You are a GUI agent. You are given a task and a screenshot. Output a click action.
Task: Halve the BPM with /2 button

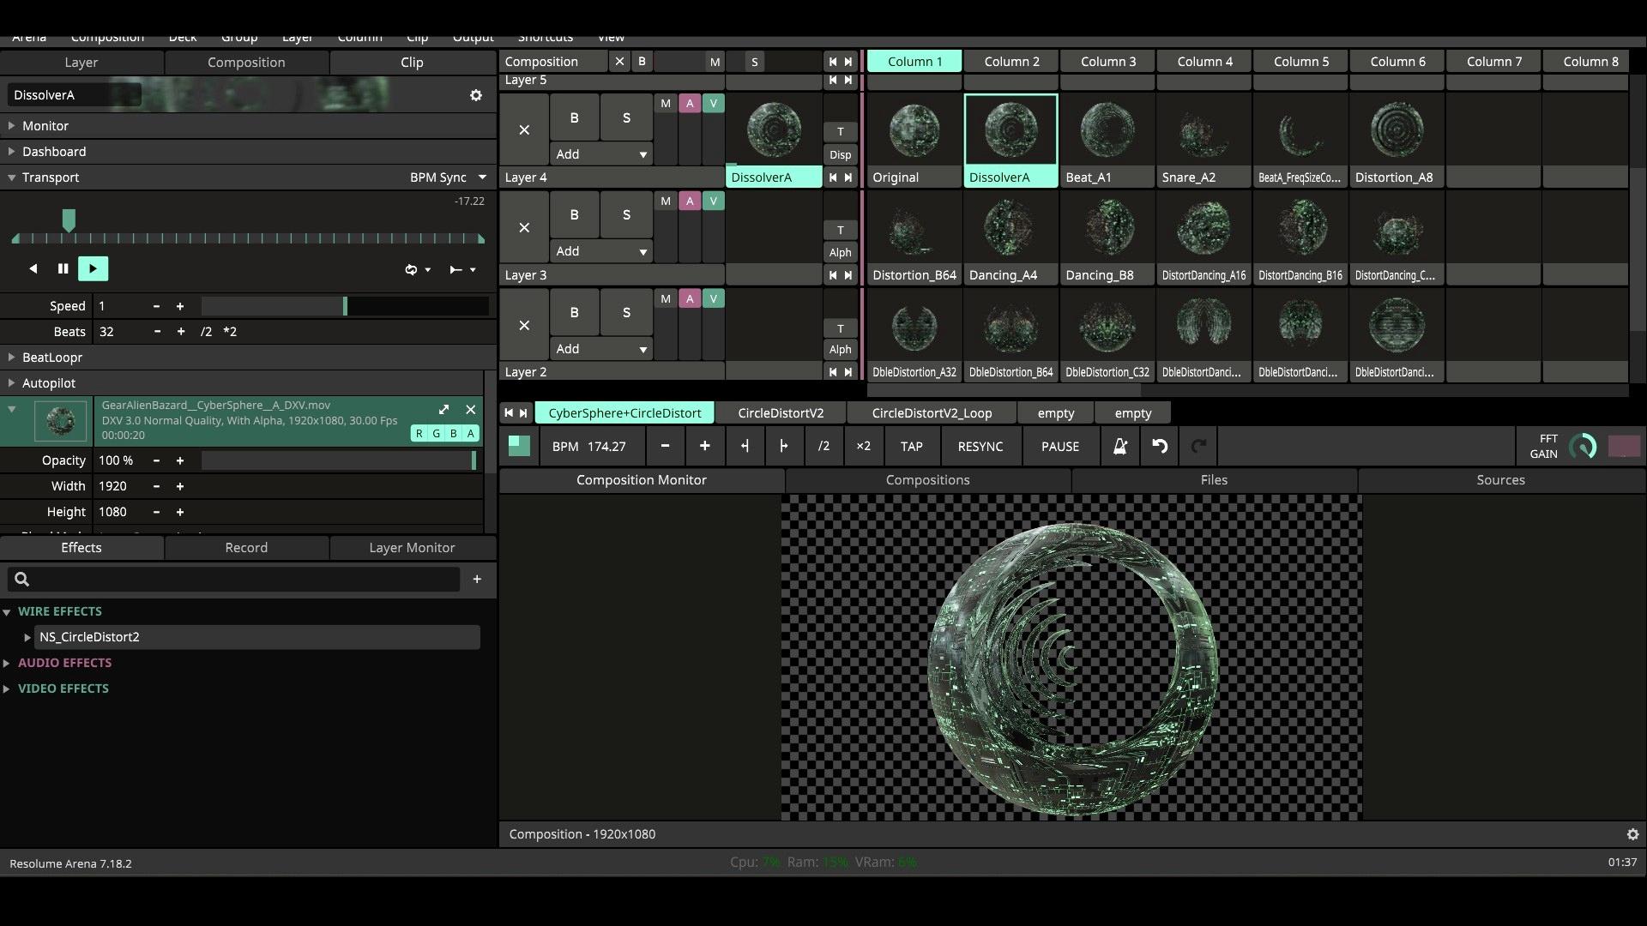823,446
